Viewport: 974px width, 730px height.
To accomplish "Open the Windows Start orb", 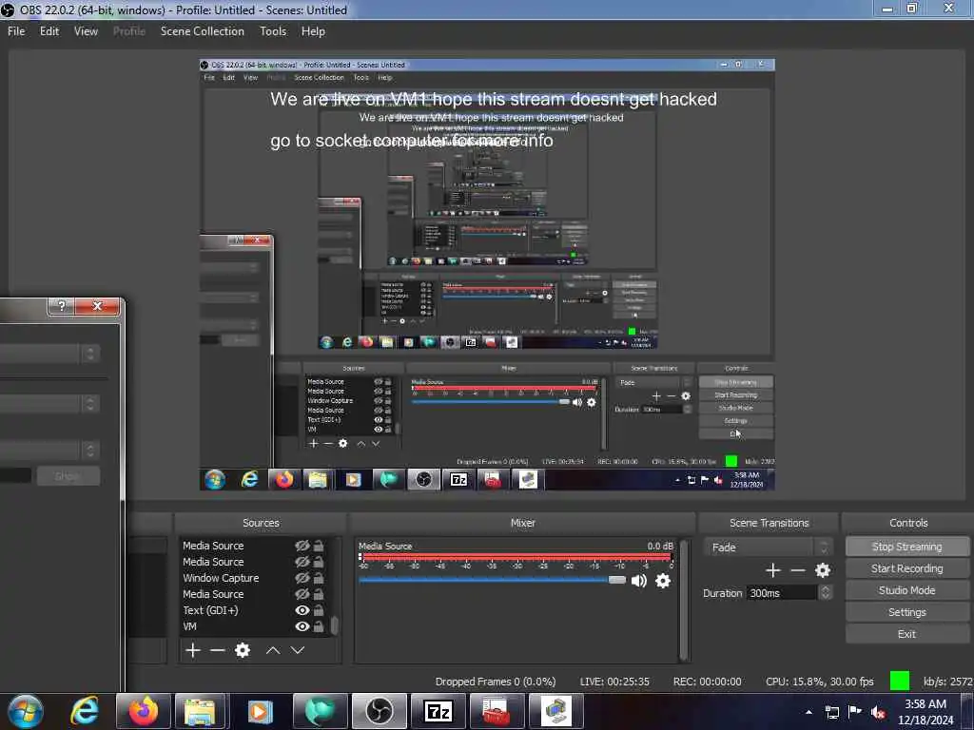I will pyautogui.click(x=26, y=711).
